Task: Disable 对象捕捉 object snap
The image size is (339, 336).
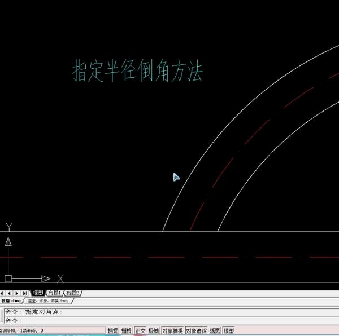Action: 172,330
